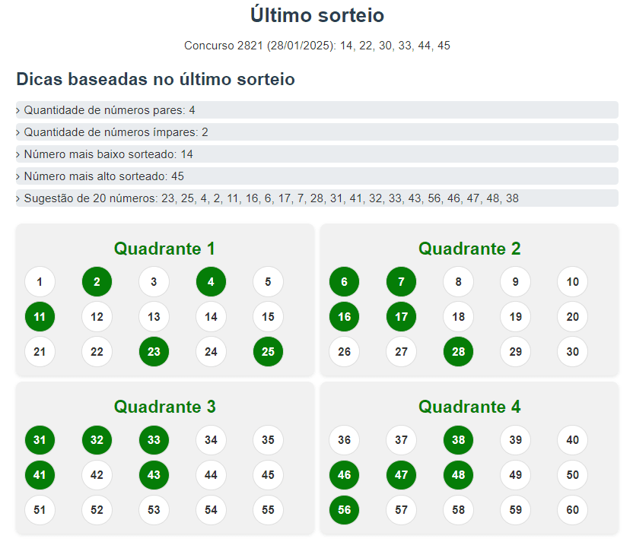Select number 45 ball
The width and height of the screenshot is (633, 545).
pyautogui.click(x=268, y=475)
